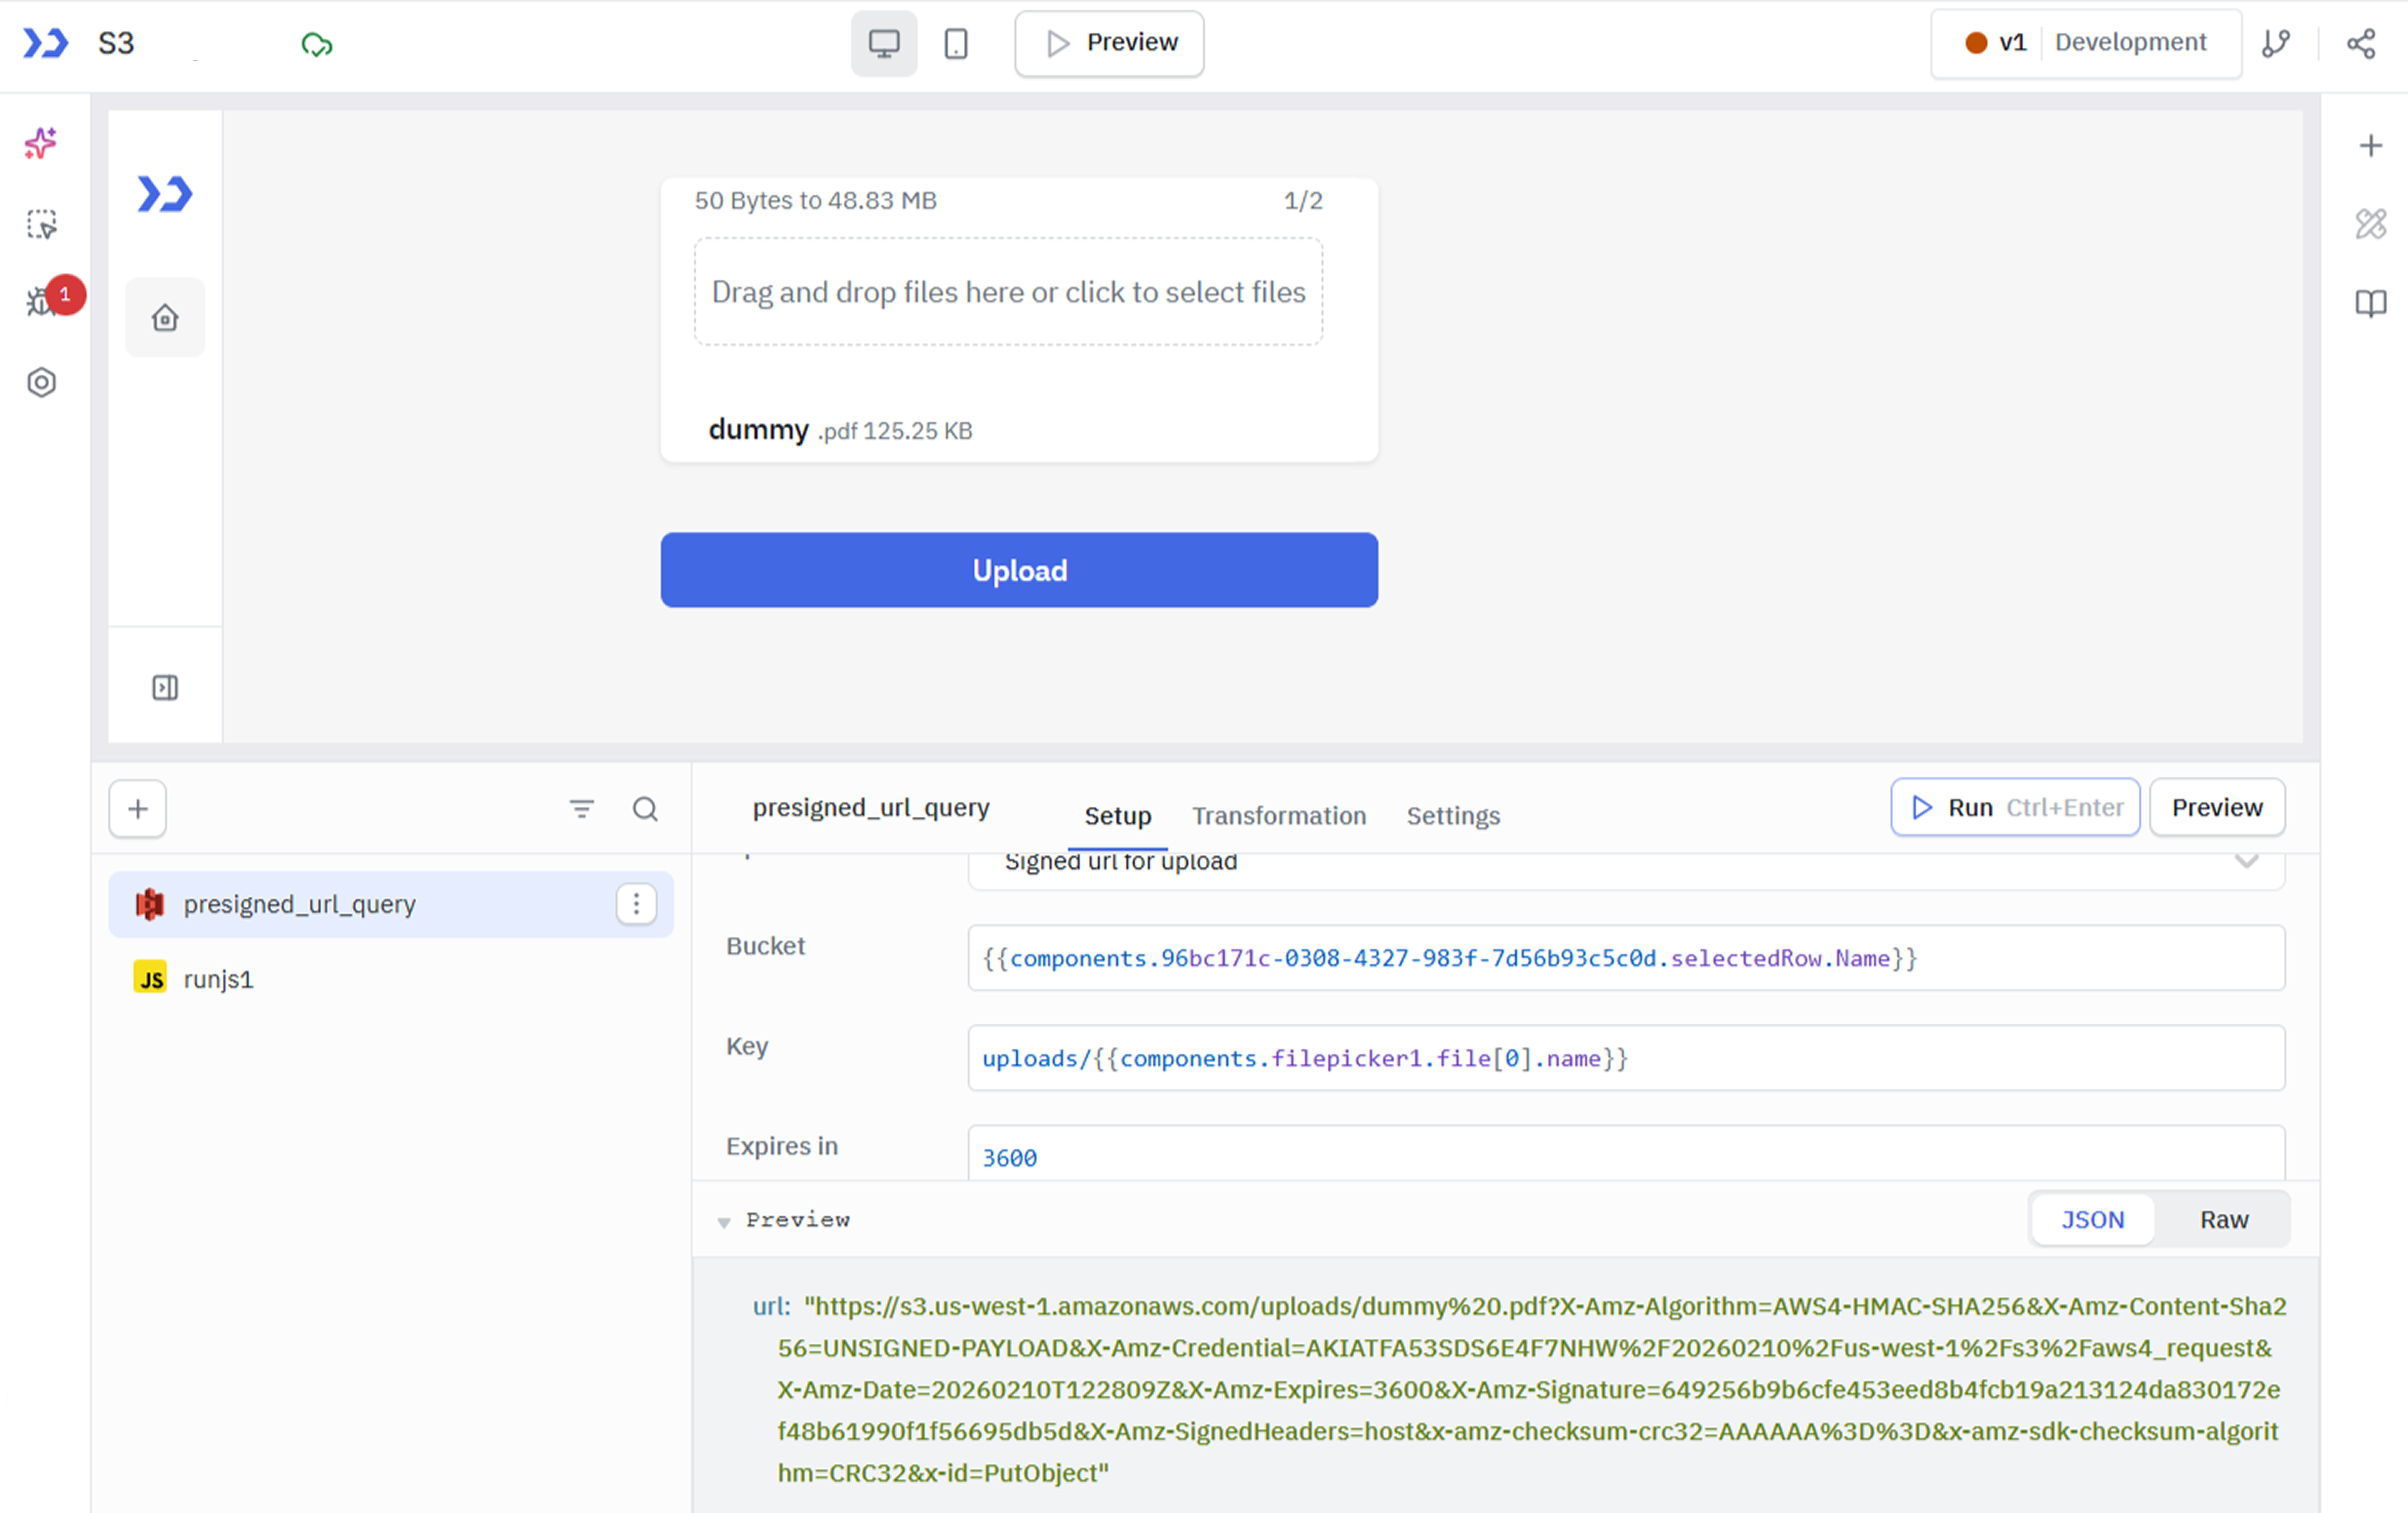
Task: Open the AI assistant sparkle icon
Action: point(41,144)
